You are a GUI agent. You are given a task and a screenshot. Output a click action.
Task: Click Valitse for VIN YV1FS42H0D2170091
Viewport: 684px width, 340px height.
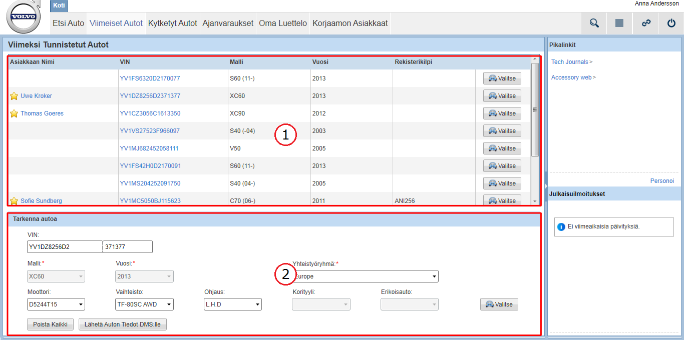pos(502,166)
